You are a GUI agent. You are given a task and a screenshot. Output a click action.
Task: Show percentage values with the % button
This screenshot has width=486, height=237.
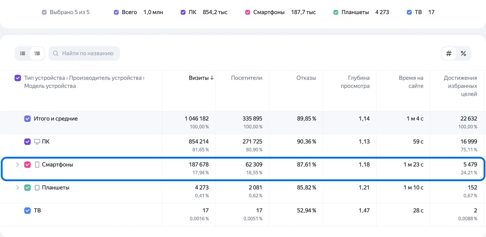[463, 53]
